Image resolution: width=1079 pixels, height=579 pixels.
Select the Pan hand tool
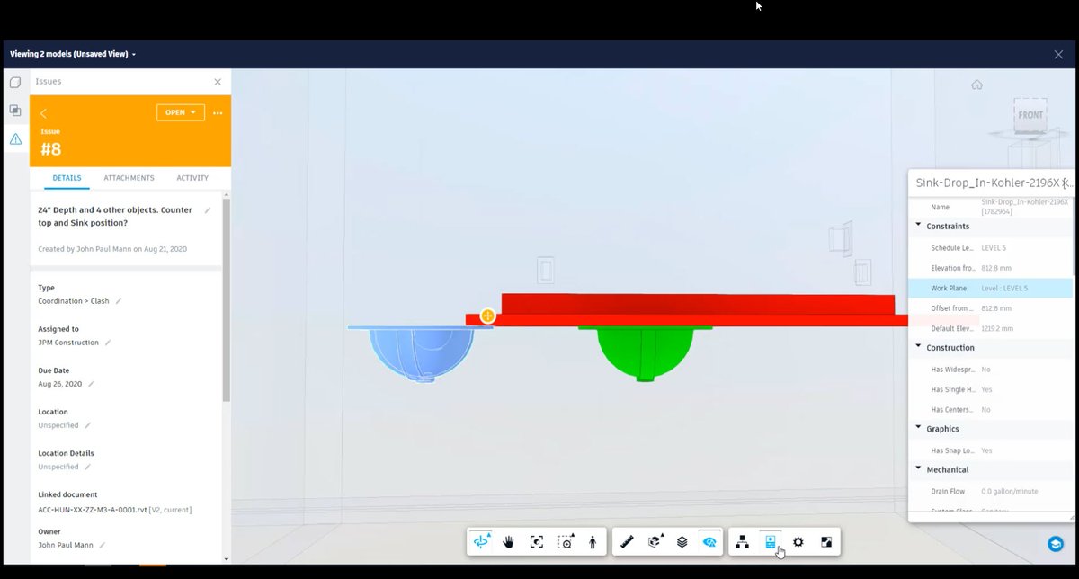pyautogui.click(x=509, y=542)
